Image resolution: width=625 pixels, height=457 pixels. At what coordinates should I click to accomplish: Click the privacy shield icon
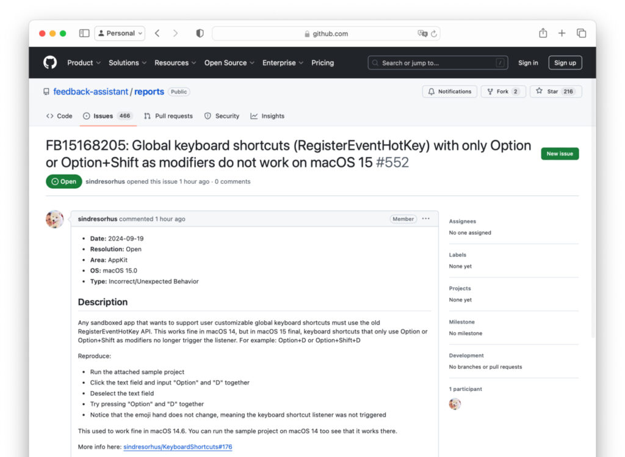[200, 34]
